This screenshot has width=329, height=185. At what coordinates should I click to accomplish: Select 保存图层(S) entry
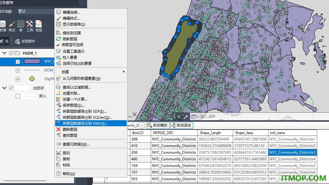91,105
